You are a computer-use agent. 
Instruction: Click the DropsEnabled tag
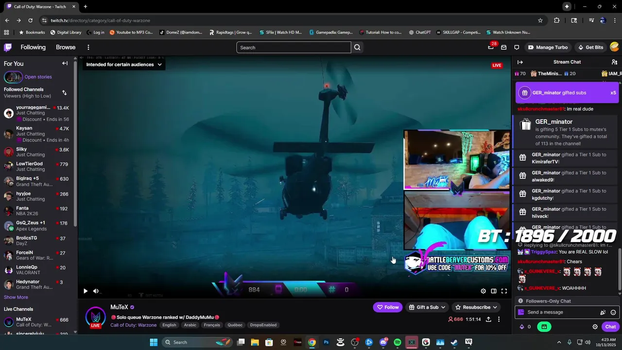pos(263,325)
